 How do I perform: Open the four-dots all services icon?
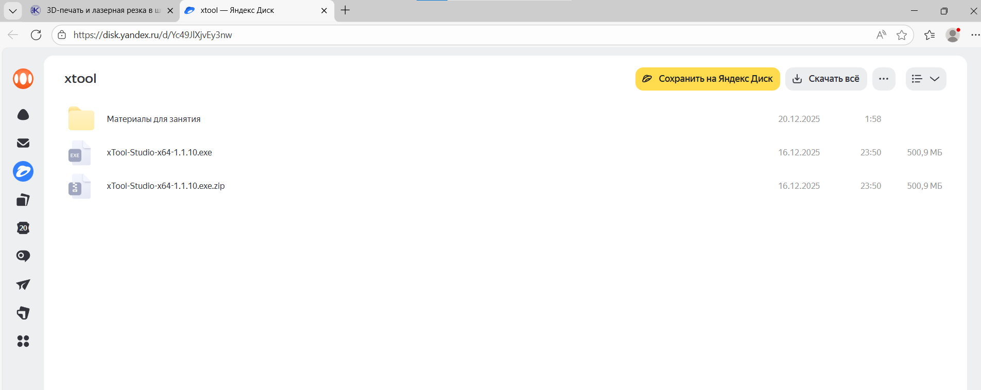coord(23,341)
